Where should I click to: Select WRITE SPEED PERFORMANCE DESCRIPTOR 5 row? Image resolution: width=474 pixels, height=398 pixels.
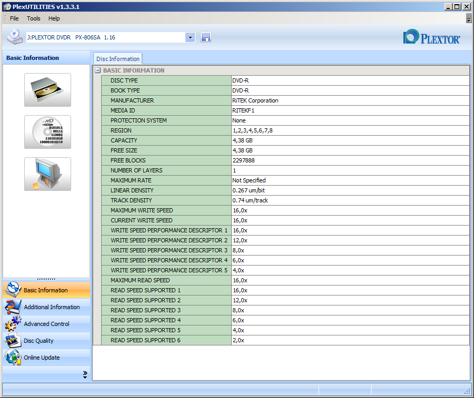click(x=285, y=270)
